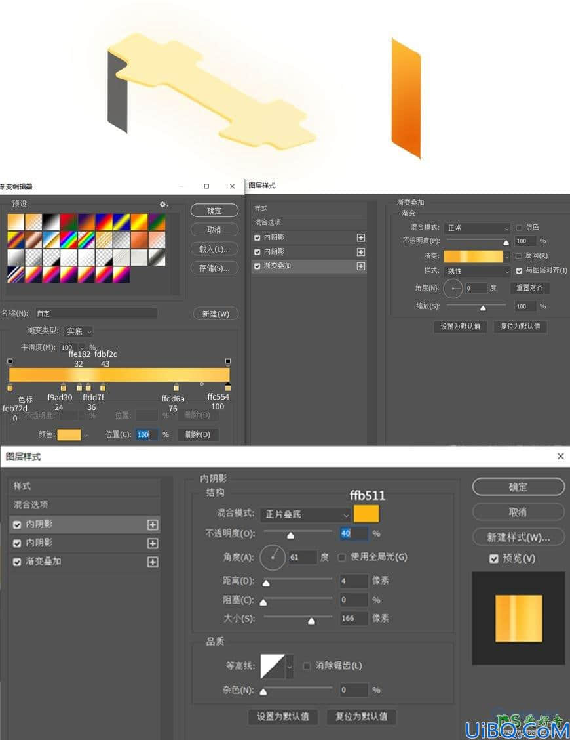Click the 大小(S) size slider handle
The width and height of the screenshot is (570, 740).
(x=311, y=621)
